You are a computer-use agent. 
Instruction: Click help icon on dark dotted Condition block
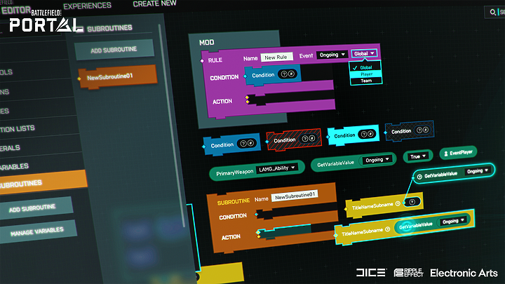tap(419, 130)
